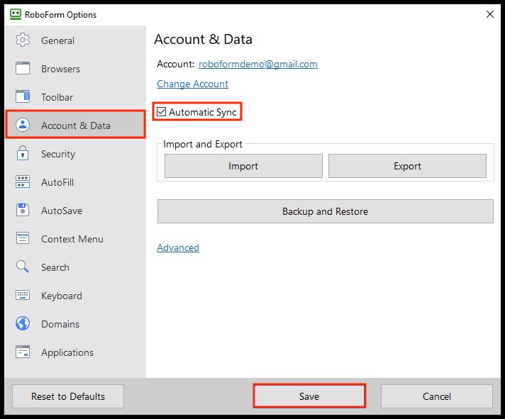Click the Import button
The image size is (505, 419).
click(x=243, y=166)
